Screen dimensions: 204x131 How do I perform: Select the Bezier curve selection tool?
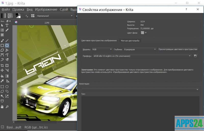click(x=2, y=101)
